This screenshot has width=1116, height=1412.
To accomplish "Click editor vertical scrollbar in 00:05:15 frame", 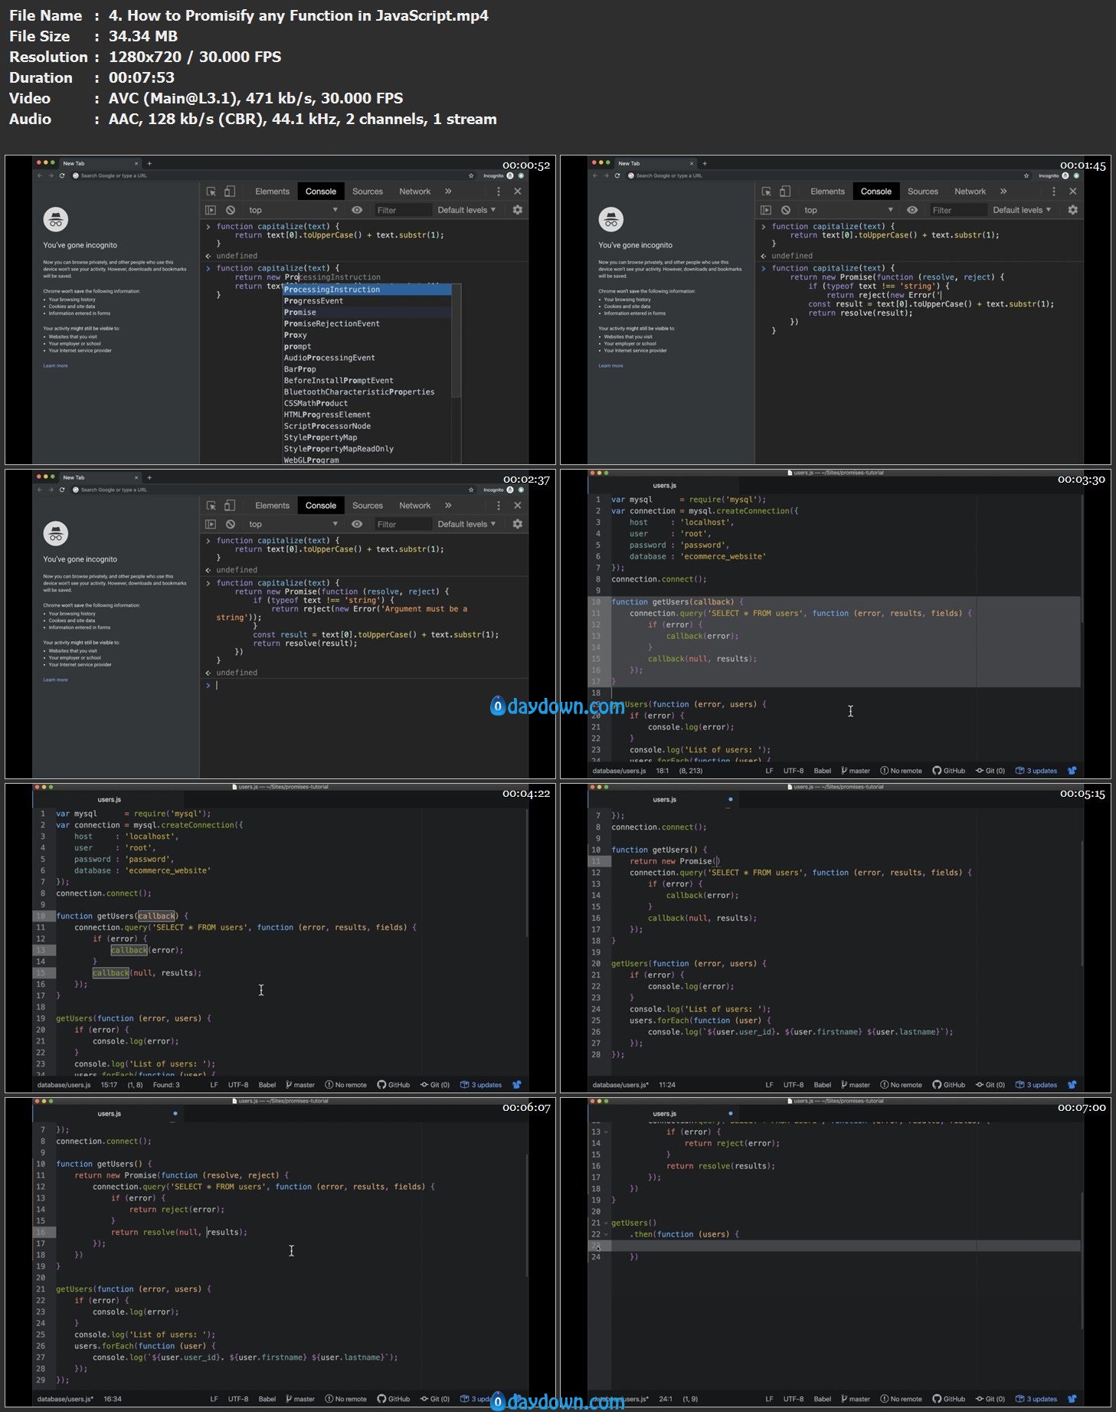I will pyautogui.click(x=1082, y=904).
